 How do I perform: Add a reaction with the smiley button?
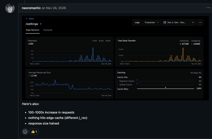(25, 132)
